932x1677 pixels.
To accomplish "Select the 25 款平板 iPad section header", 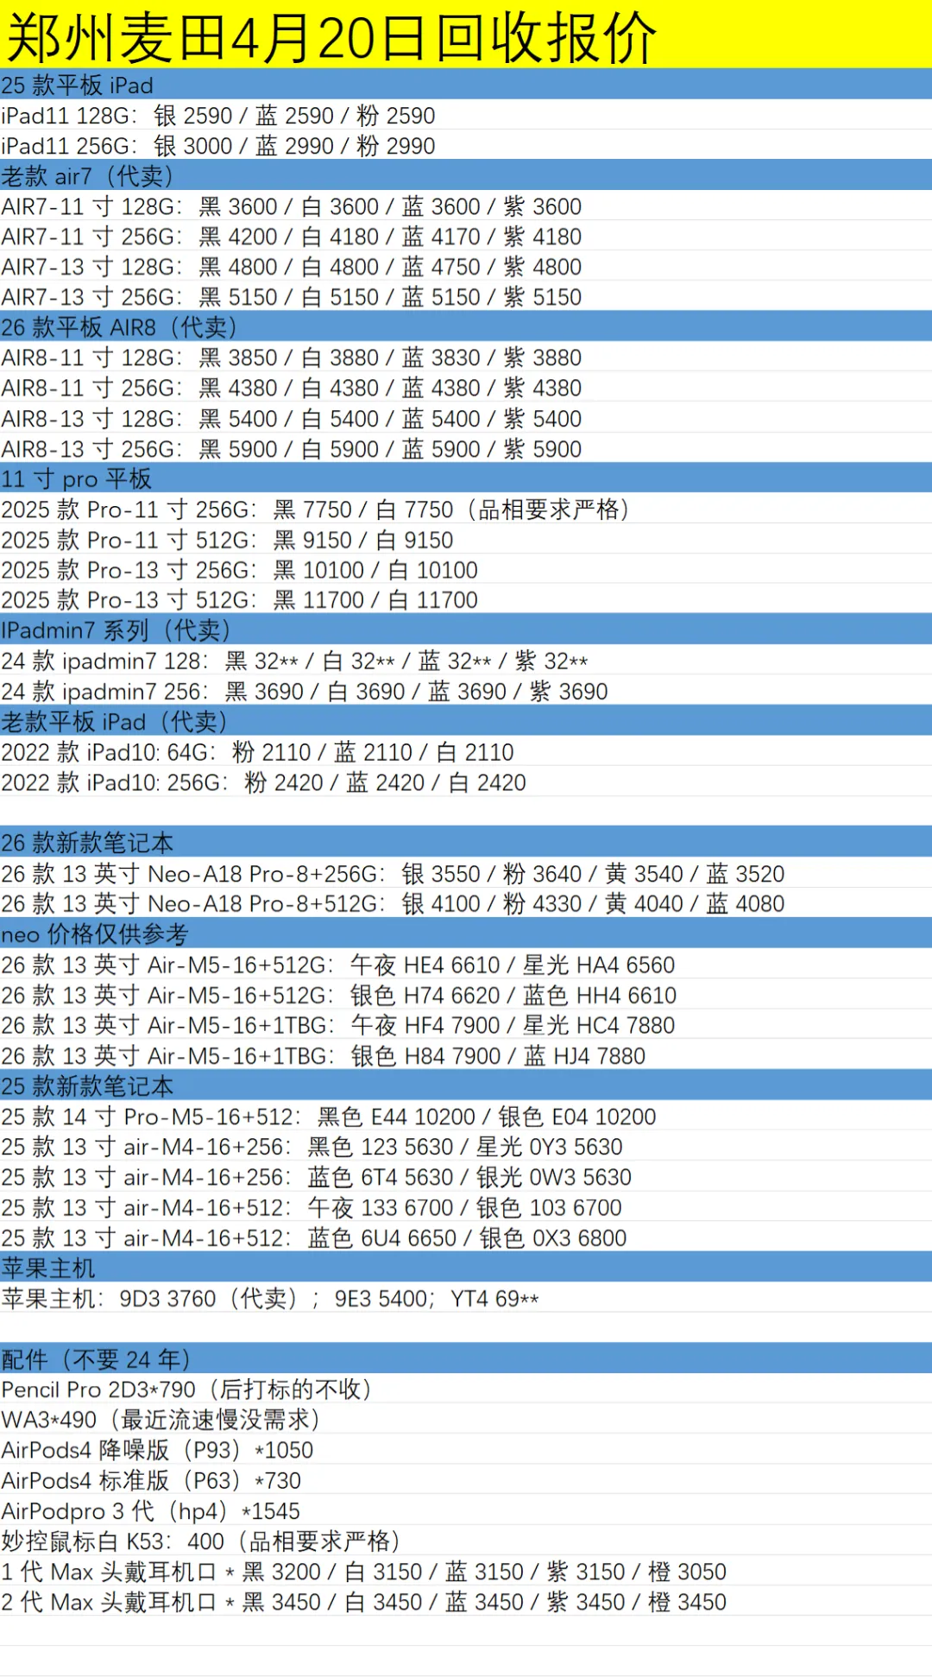I will click(466, 85).
